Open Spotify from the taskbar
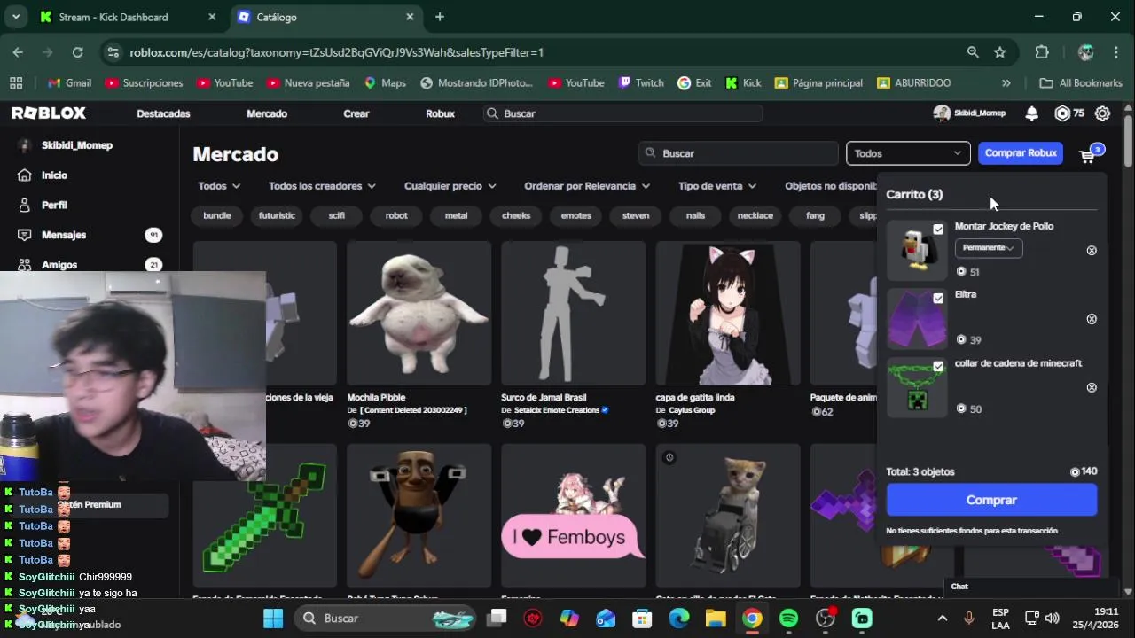This screenshot has width=1135, height=638. coord(788,619)
